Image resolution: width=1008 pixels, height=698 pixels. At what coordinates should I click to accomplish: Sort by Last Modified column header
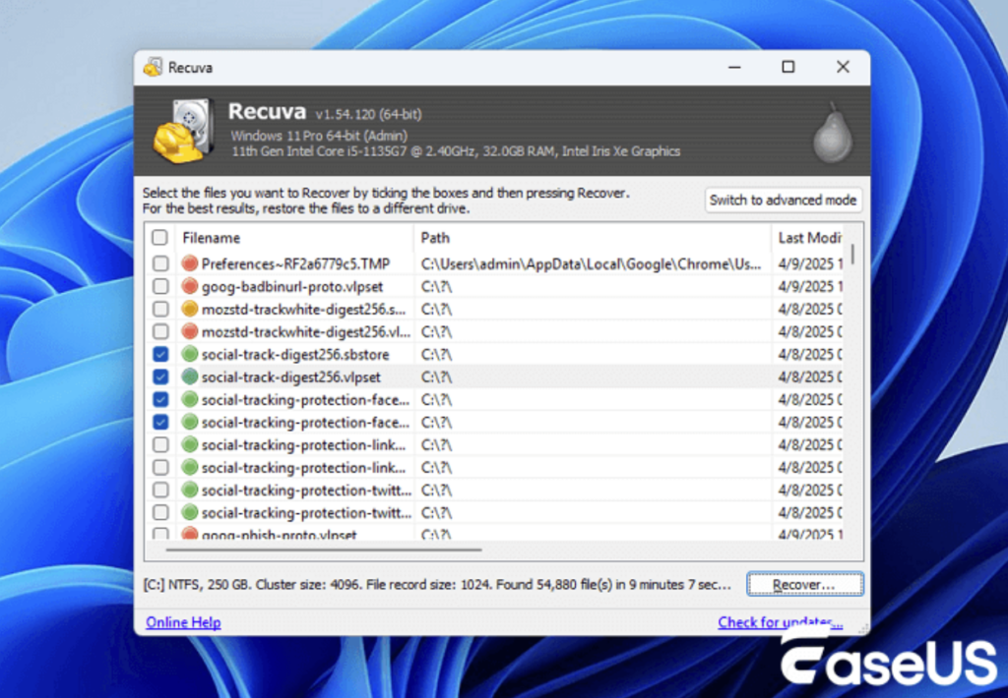point(809,238)
